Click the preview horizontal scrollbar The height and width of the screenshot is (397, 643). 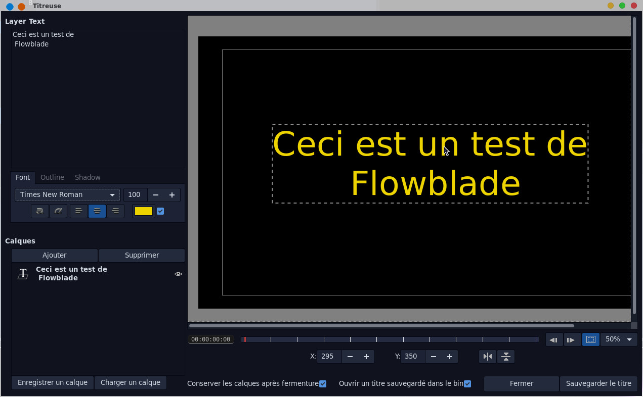point(381,326)
